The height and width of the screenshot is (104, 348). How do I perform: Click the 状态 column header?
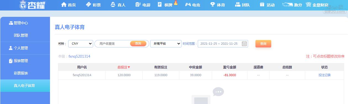(325, 67)
